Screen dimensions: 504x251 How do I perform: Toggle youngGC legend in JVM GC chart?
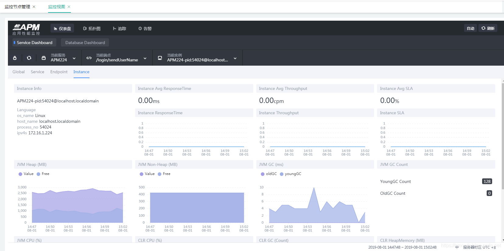pos(290,174)
